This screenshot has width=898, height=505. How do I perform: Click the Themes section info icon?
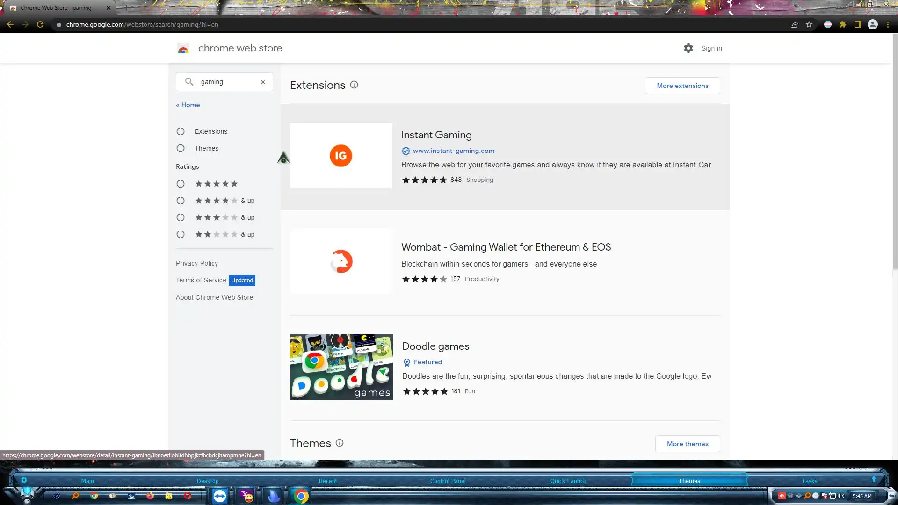(x=340, y=443)
